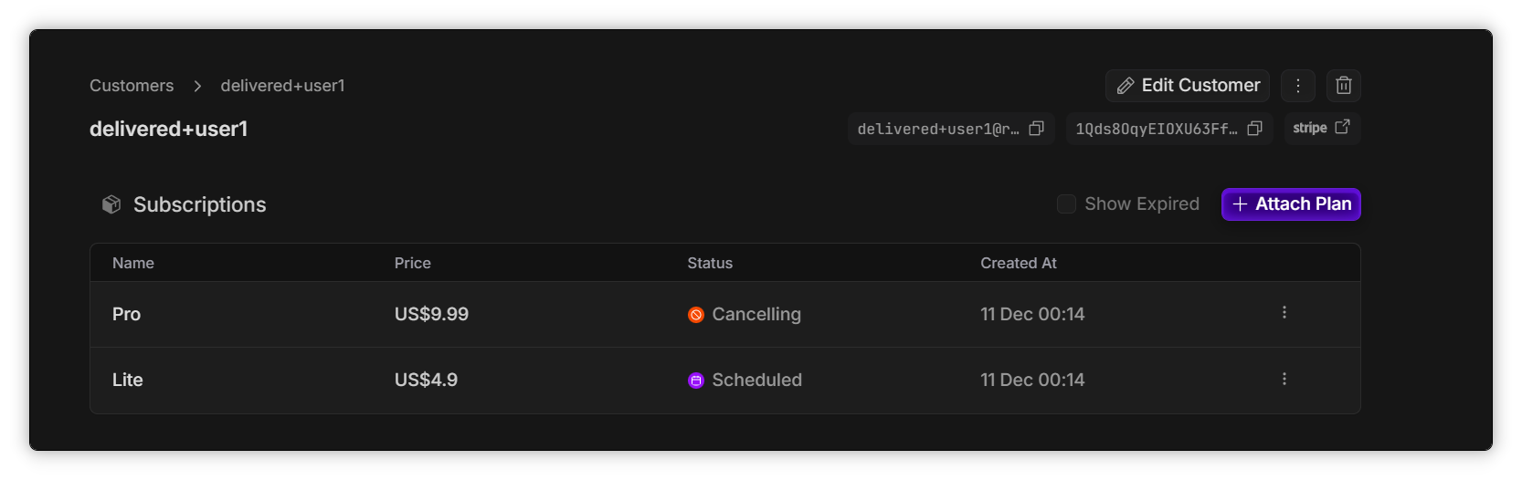Click the Scheduled status icon

point(696,381)
